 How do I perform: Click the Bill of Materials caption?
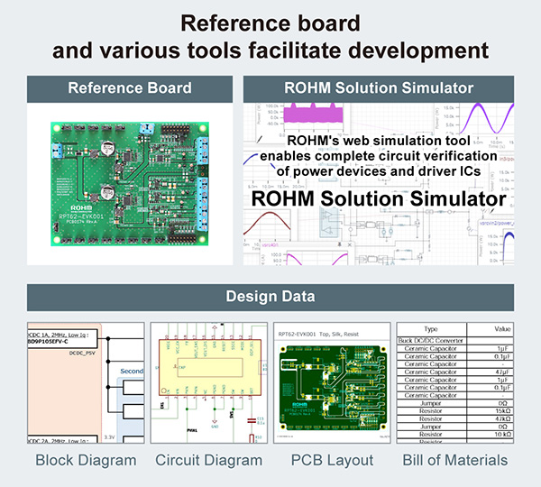(x=455, y=460)
